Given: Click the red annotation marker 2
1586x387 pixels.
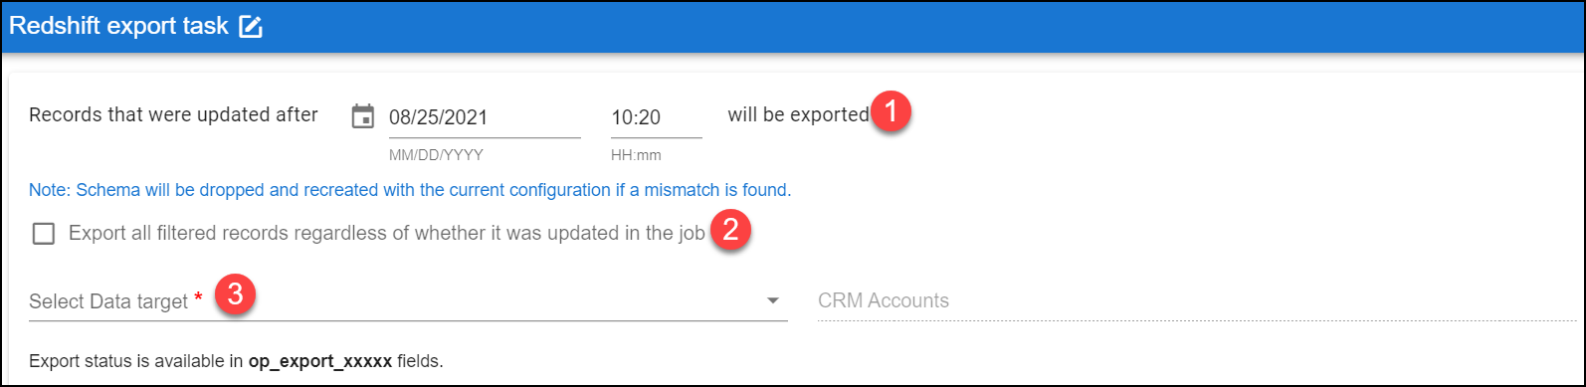Looking at the screenshot, I should (x=730, y=232).
